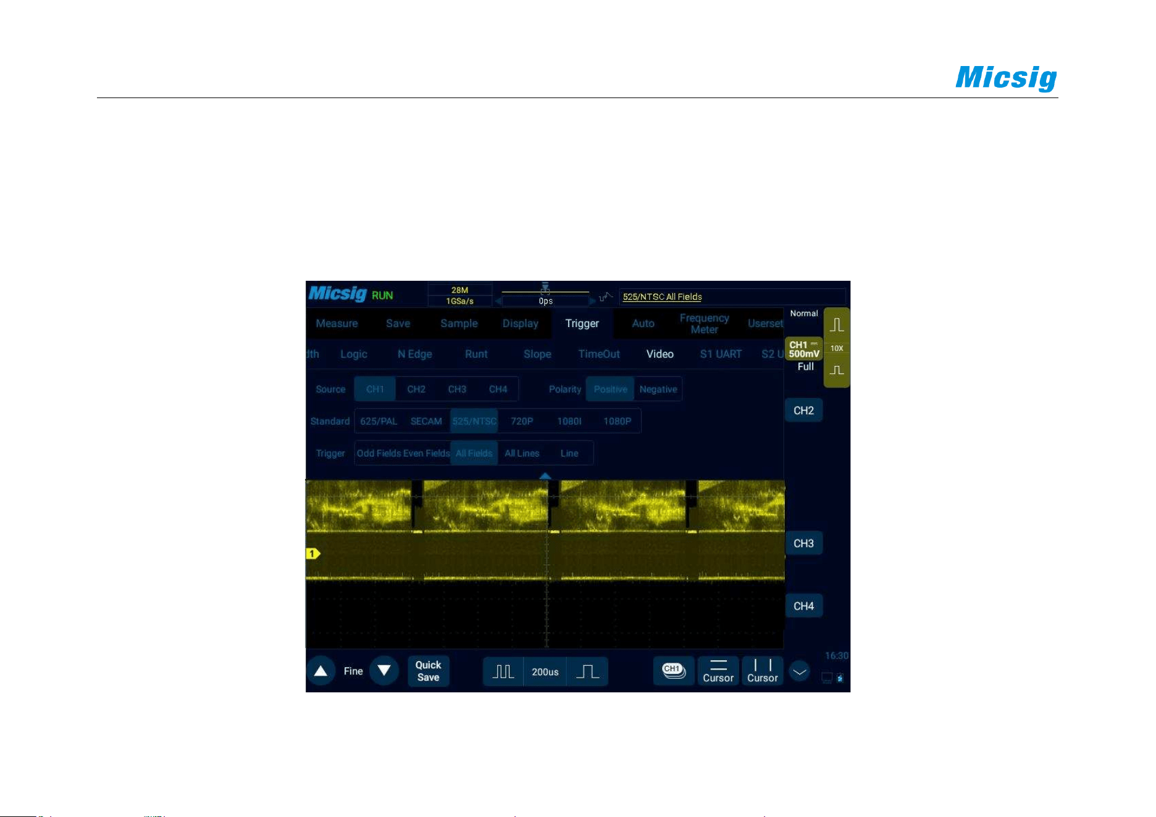1156x817 pixels.
Task: Tap the CH1 channel selector icon
Action: coord(674,671)
